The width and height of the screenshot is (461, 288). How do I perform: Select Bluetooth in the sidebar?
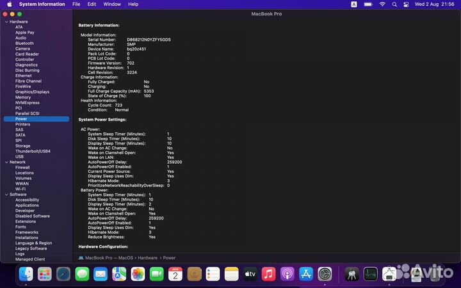[x=24, y=44]
